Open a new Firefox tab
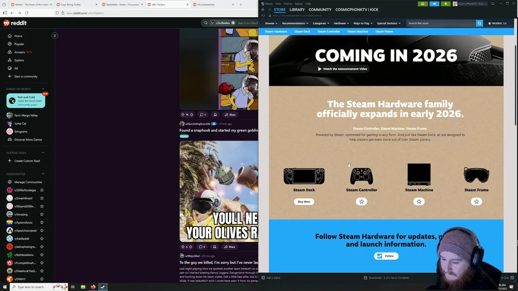The width and height of the screenshot is (518, 291). click(240, 4)
